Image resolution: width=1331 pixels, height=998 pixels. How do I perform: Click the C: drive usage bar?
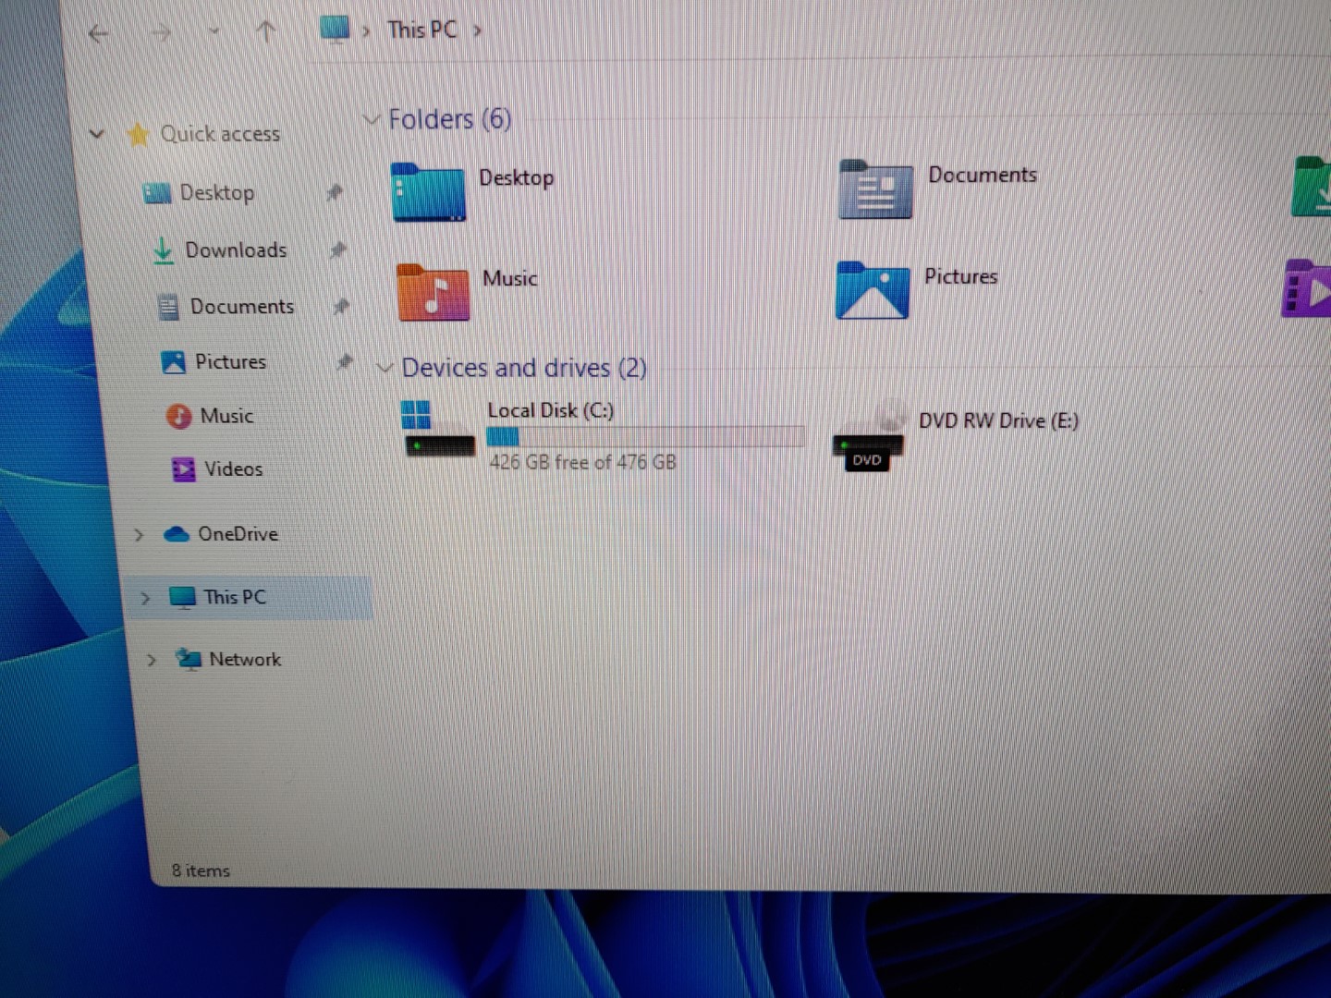coord(646,436)
